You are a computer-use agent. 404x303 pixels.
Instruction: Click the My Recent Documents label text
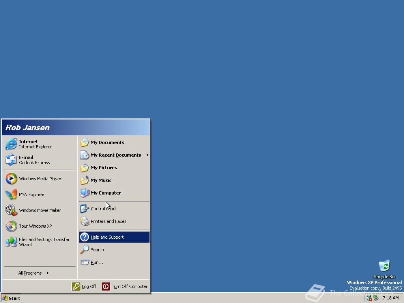click(x=116, y=155)
